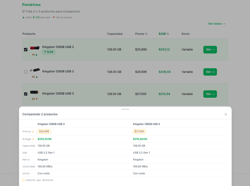The height and width of the screenshot is (186, 250).
Task: Click the third black pendrive image
Action: click(x=35, y=92)
